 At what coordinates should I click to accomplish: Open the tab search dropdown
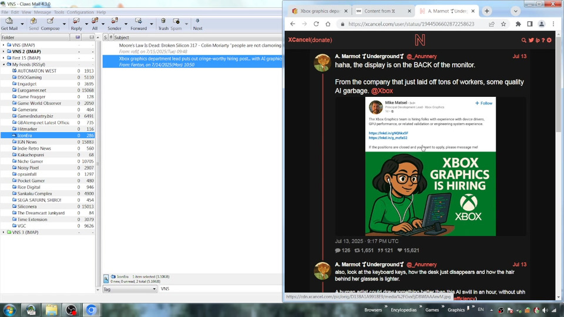point(515,11)
